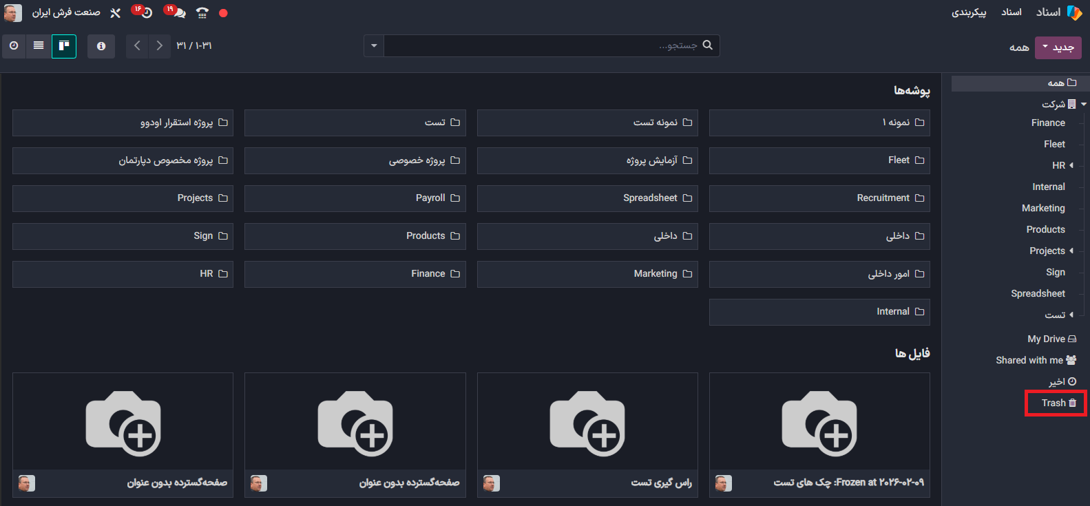Expand the HR folder in sidebar
This screenshot has height=506, width=1090.
coord(1071,165)
